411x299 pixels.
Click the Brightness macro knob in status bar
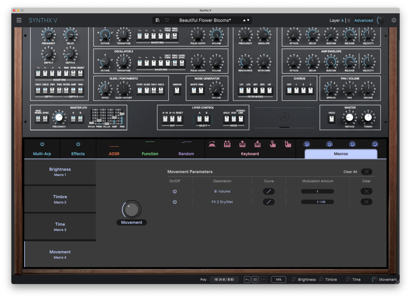click(294, 280)
